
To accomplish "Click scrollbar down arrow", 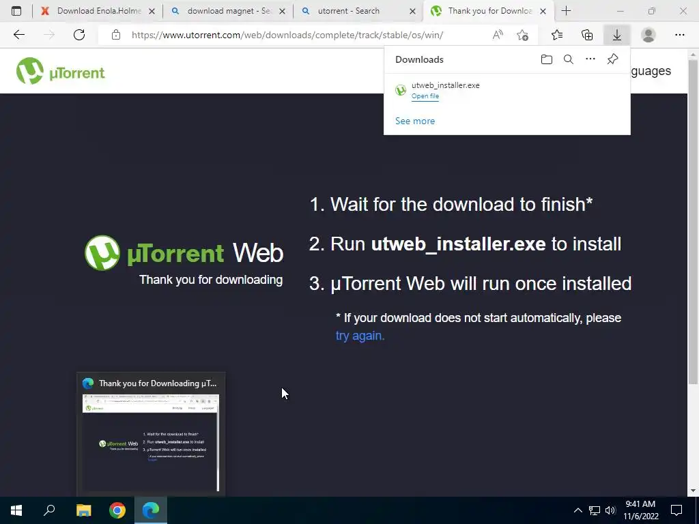I will click(x=693, y=491).
